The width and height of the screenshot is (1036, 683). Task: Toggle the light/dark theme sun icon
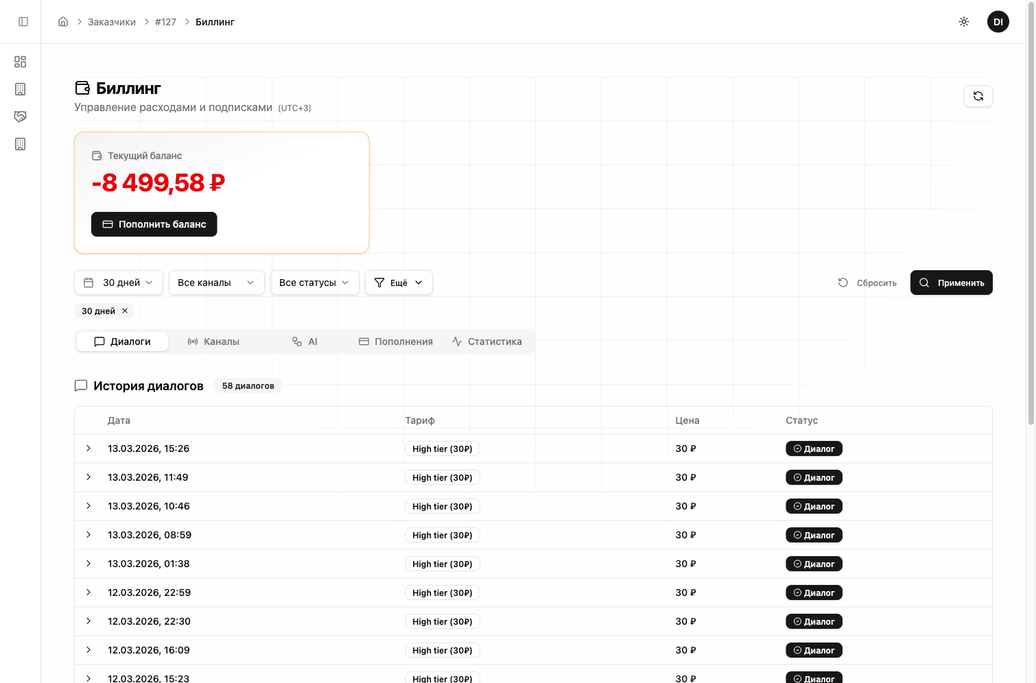[963, 22]
